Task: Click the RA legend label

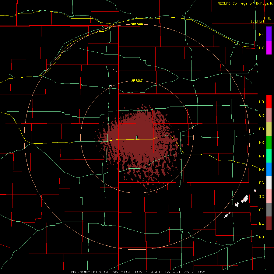Action: (261, 156)
